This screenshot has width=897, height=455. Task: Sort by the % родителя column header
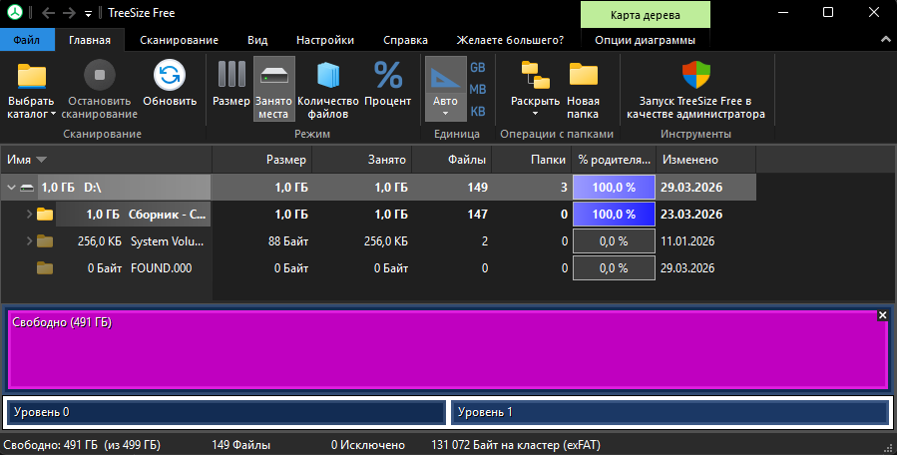(x=614, y=160)
